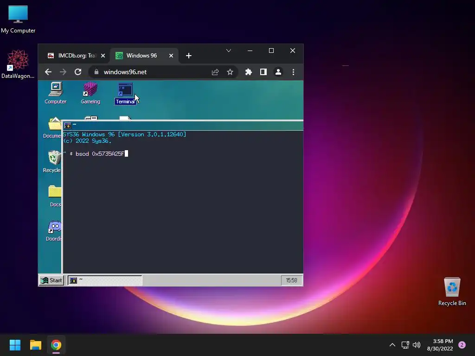Select the Gameing shortcut in Windows 96
This screenshot has height=356, width=475.
pyautogui.click(x=90, y=93)
